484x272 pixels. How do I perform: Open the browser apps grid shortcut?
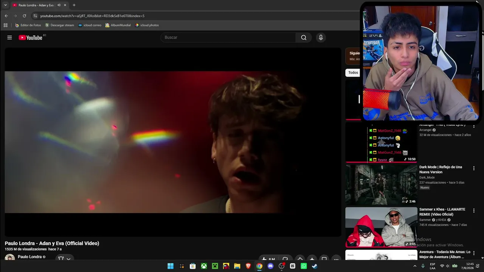pyautogui.click(x=5, y=25)
